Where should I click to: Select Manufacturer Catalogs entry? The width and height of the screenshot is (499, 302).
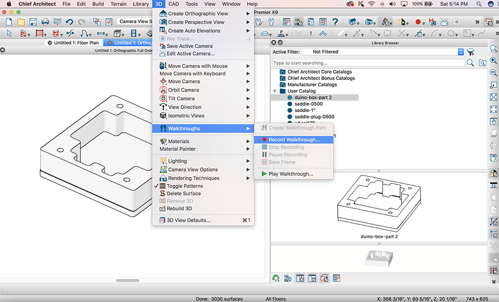(312, 84)
